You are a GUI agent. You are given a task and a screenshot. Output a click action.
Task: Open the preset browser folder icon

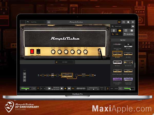pos(28,22)
